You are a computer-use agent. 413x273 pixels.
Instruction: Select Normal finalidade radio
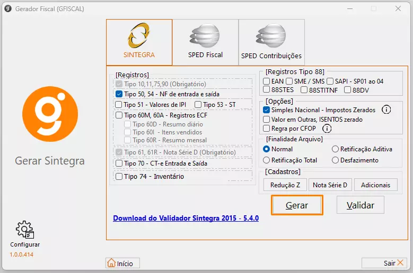[x=266, y=149]
